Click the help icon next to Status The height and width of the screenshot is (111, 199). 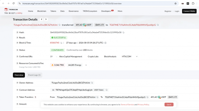(17, 50)
